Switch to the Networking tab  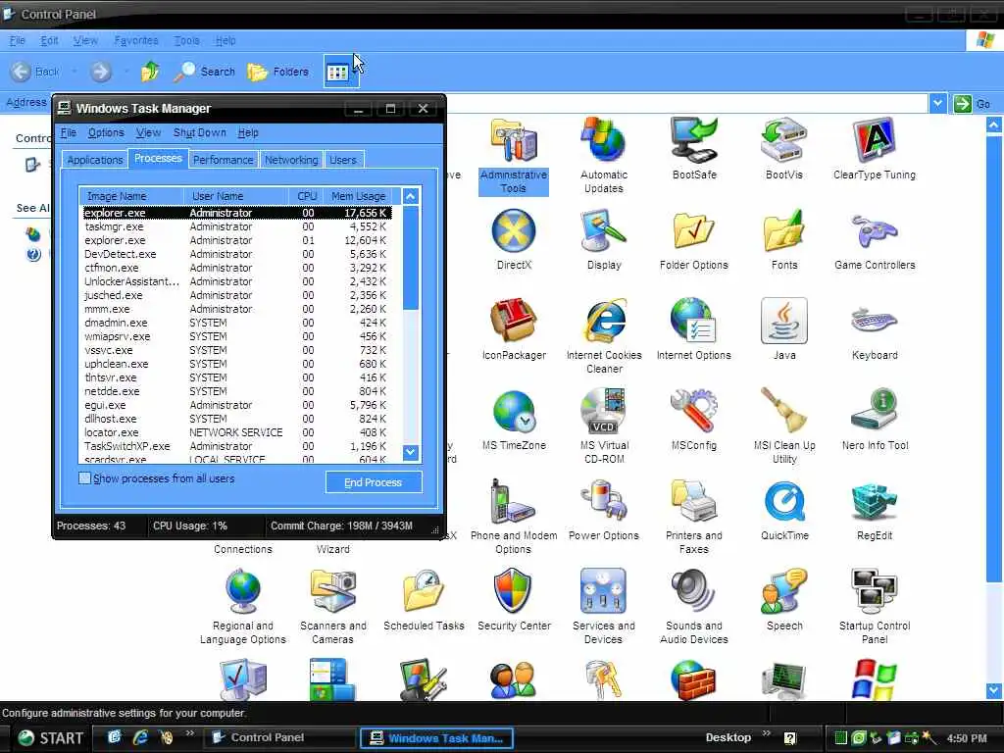[x=291, y=160]
